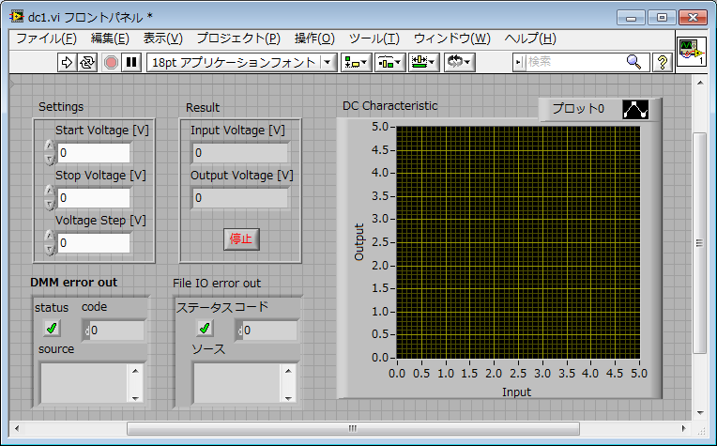The height and width of the screenshot is (446, 717).
Task: Click the panel scroll right arrow
Action: [x=684, y=428]
